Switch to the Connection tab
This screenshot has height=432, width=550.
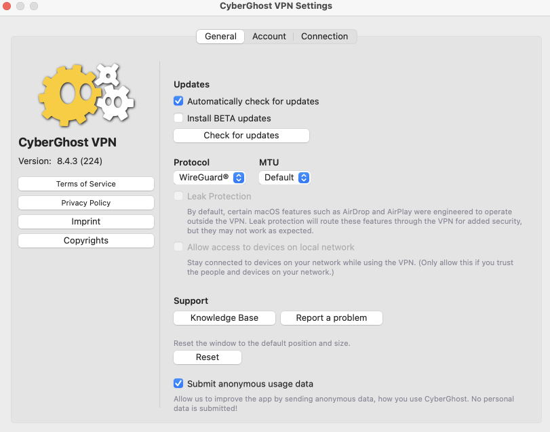click(324, 37)
